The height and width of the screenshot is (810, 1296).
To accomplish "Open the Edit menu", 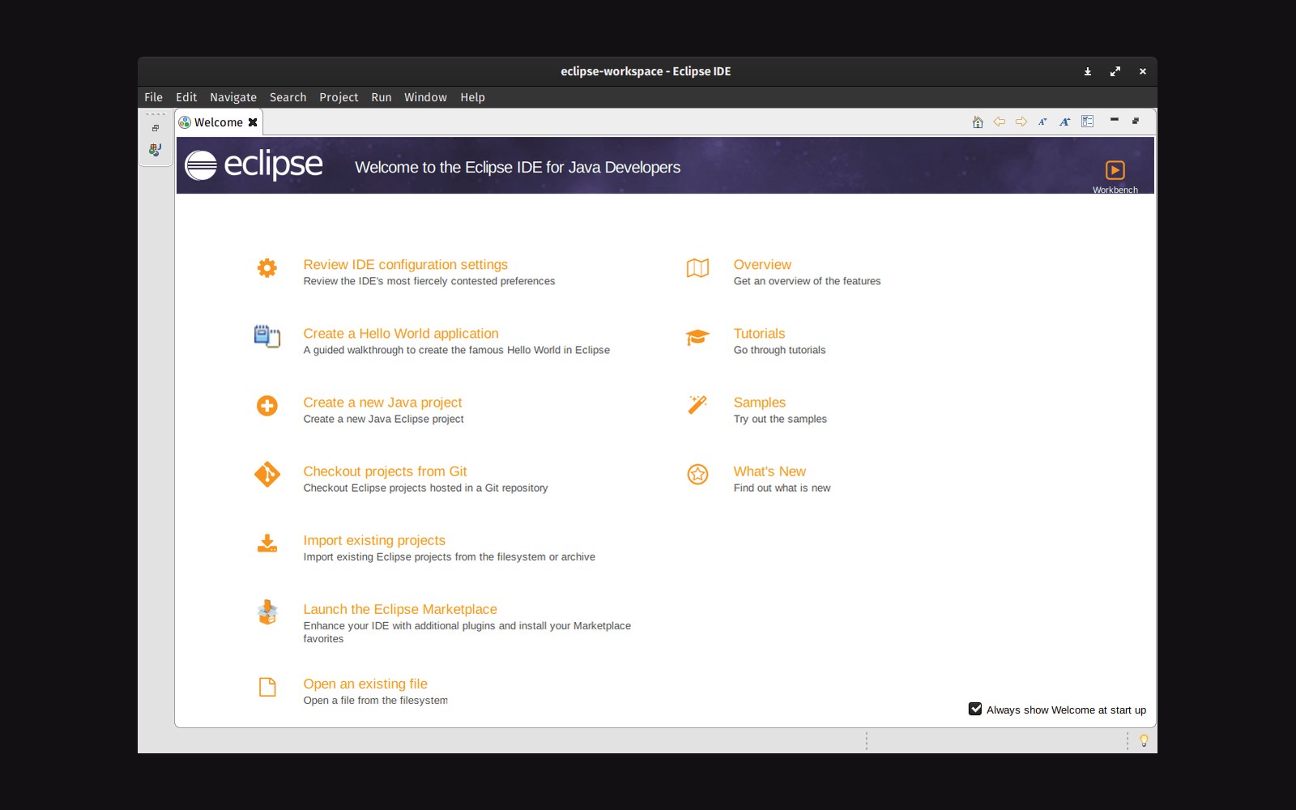I will (x=186, y=97).
